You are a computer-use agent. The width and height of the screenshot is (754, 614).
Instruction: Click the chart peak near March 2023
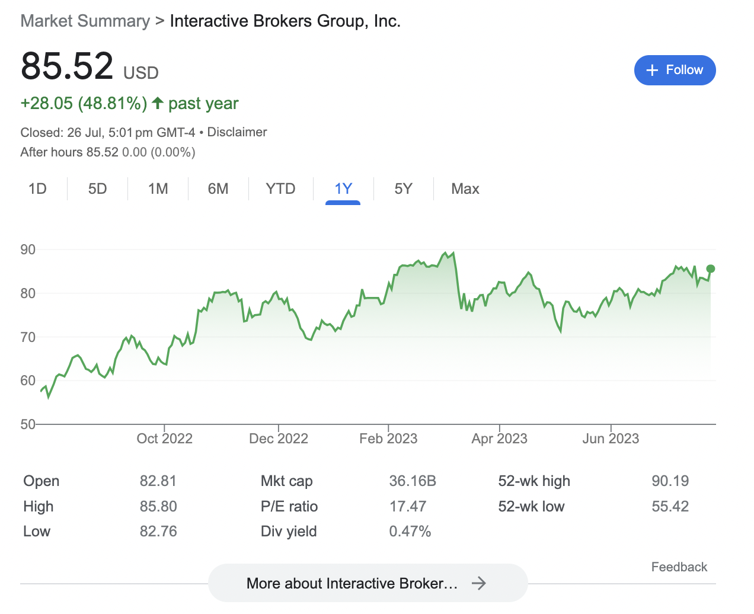[453, 254]
